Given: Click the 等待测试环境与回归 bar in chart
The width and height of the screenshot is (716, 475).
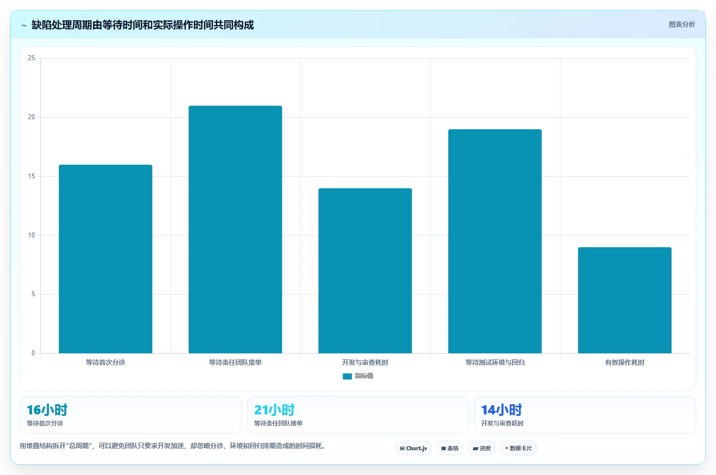Looking at the screenshot, I should [495, 241].
